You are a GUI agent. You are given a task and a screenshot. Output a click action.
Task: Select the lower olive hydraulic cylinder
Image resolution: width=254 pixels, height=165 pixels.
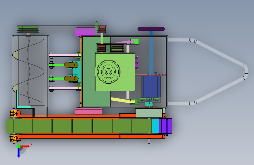[71, 79]
